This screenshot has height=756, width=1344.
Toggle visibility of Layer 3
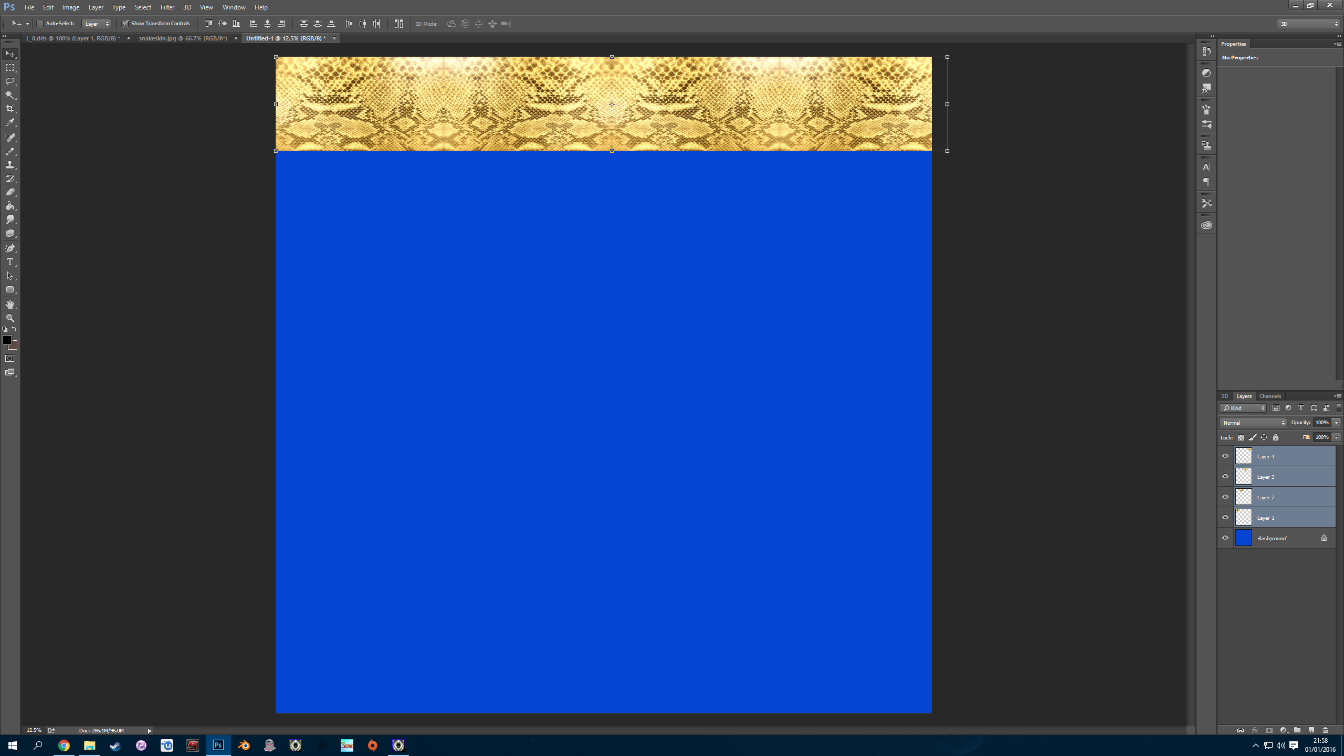point(1225,477)
